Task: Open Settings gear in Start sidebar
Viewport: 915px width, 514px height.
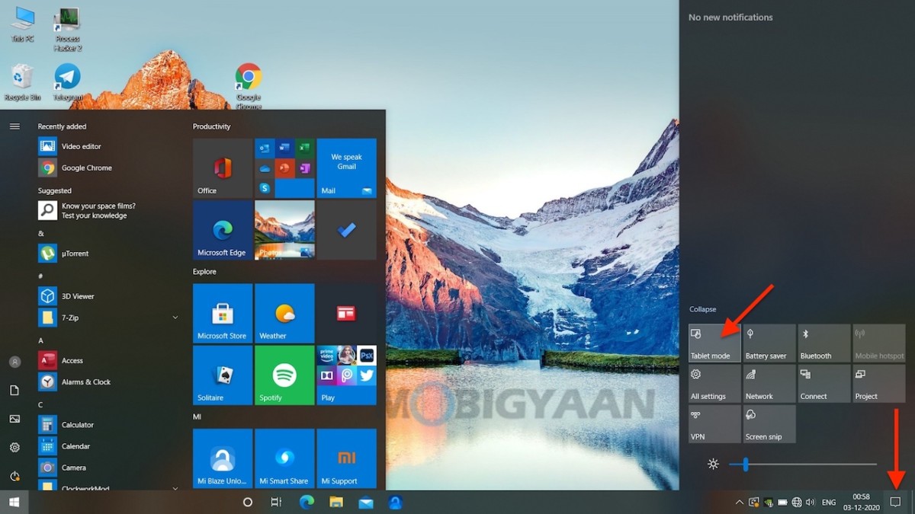Action: (14, 447)
